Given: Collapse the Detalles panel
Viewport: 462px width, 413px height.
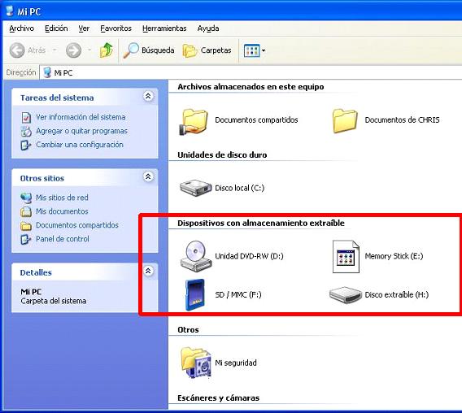Looking at the screenshot, I should pos(148,271).
